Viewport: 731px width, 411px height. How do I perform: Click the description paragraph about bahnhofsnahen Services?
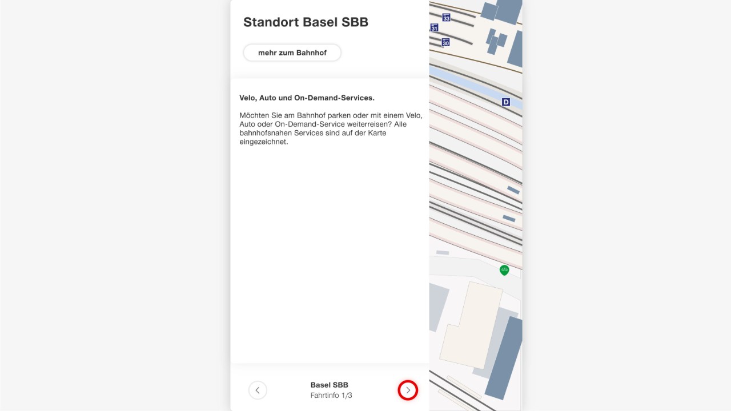pos(330,128)
